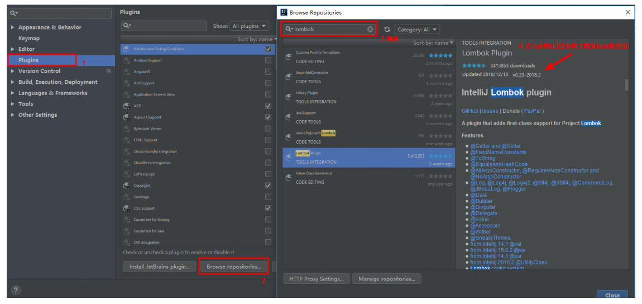
Task: Open the Show: All plugins dropdown
Action: tap(249, 26)
